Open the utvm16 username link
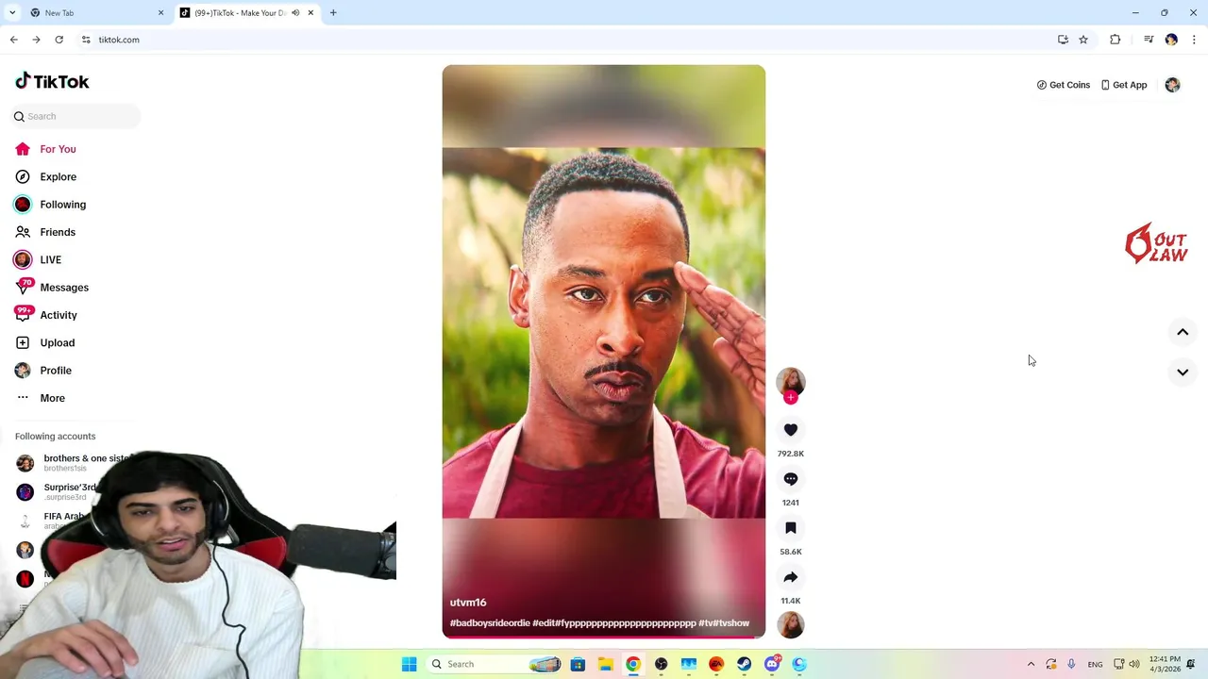1208x679 pixels. coord(468,603)
